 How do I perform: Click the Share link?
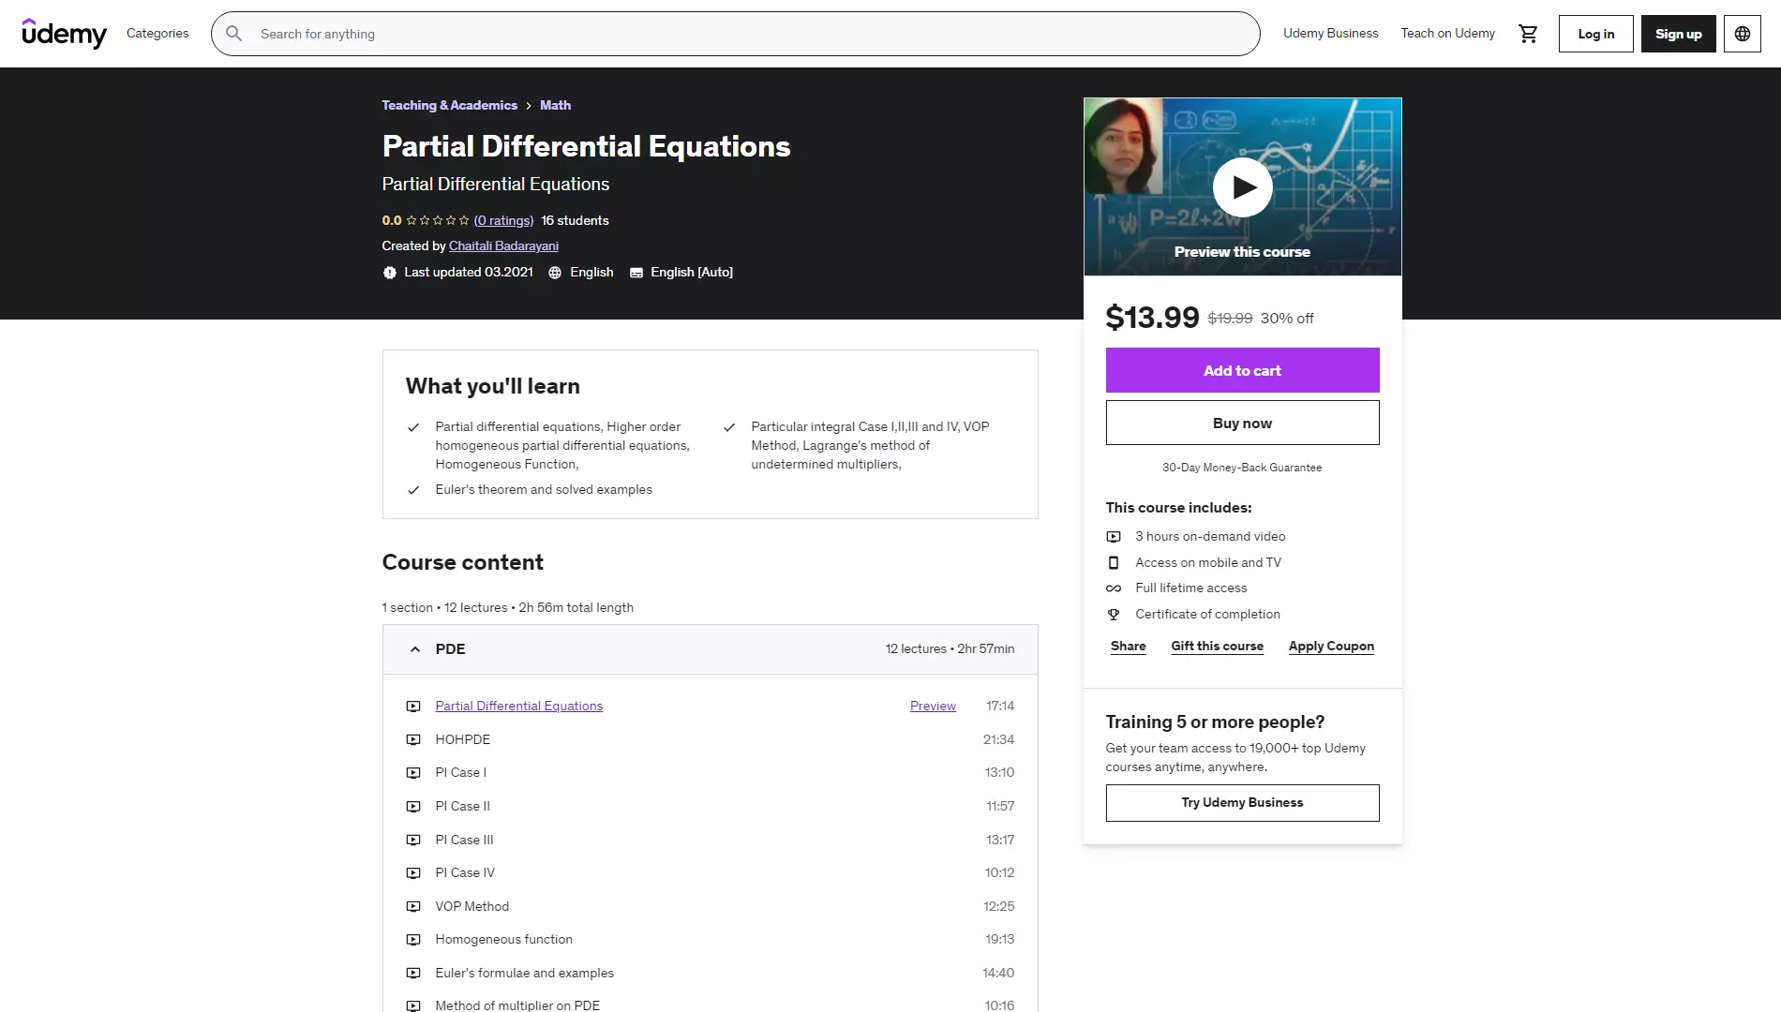pyautogui.click(x=1128, y=647)
